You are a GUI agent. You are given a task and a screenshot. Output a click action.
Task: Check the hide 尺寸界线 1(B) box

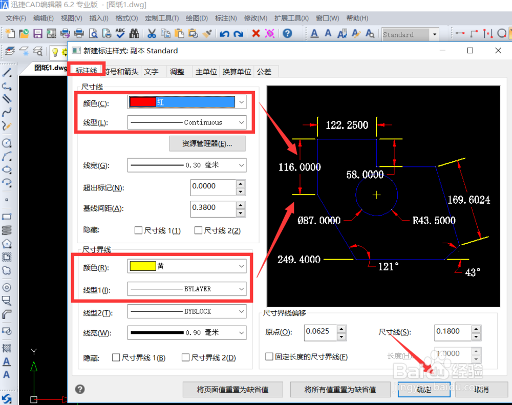(116, 358)
